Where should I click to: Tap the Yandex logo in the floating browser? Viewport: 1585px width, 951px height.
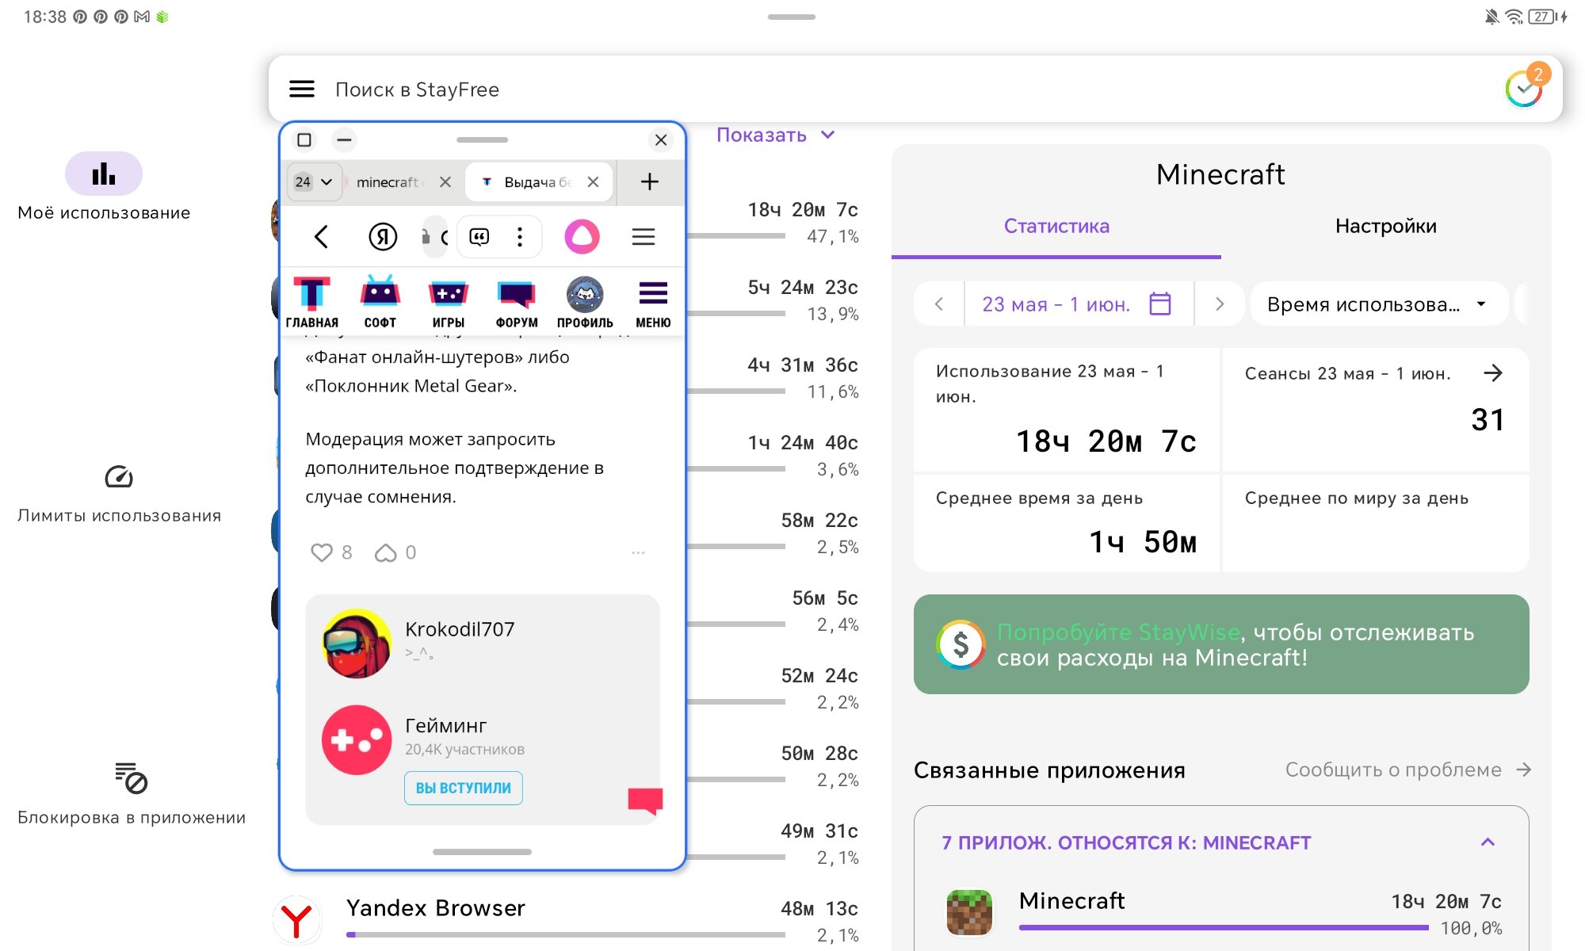pos(383,236)
